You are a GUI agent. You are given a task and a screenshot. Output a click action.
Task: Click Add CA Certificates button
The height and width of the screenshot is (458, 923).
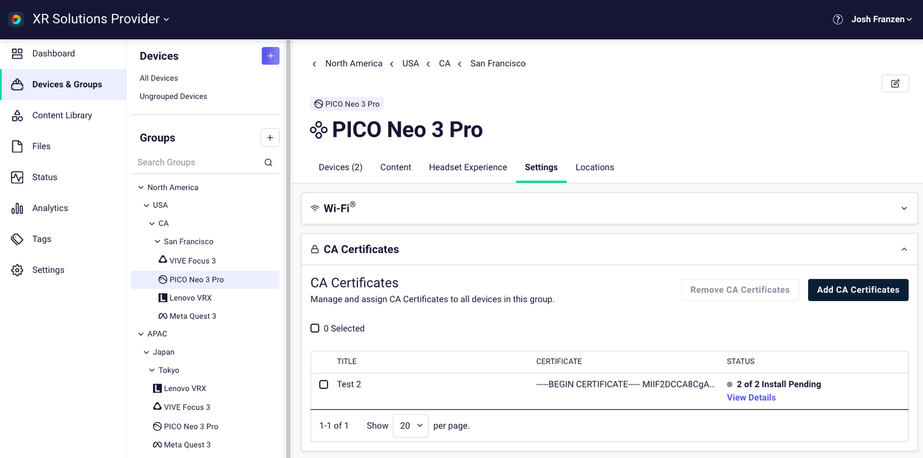[x=858, y=290]
